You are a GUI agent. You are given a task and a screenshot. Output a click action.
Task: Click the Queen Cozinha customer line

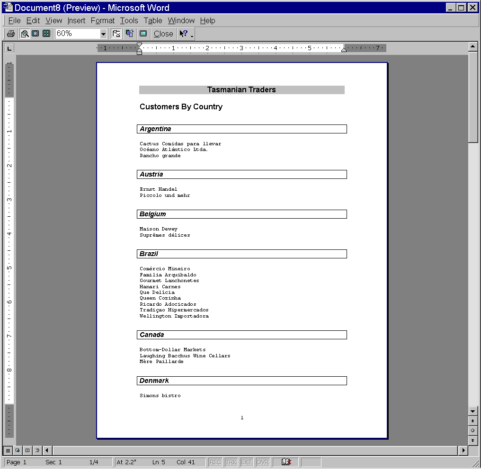pyautogui.click(x=160, y=298)
